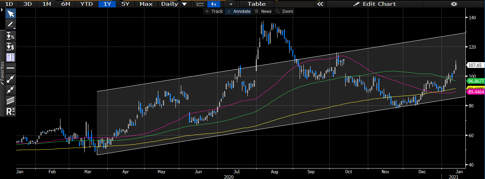The height and width of the screenshot is (179, 485).
Task: Set range to Max
Action: point(146,4)
